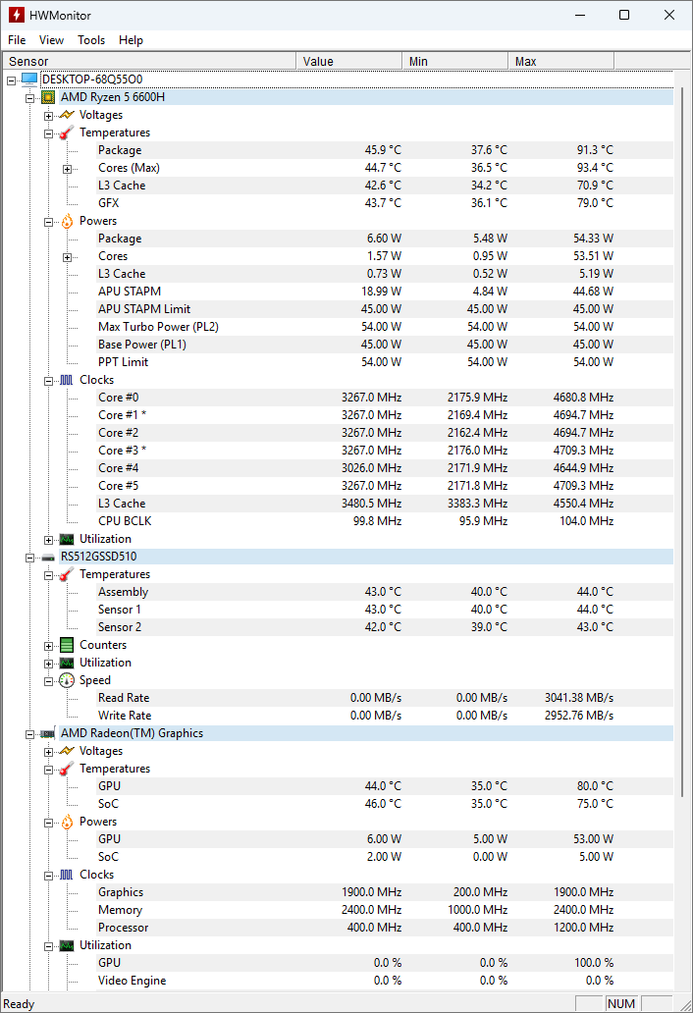Click the DESKTOP-68Q55O0 computer icon
Viewport: 693px width, 1013px height.
pyautogui.click(x=28, y=80)
